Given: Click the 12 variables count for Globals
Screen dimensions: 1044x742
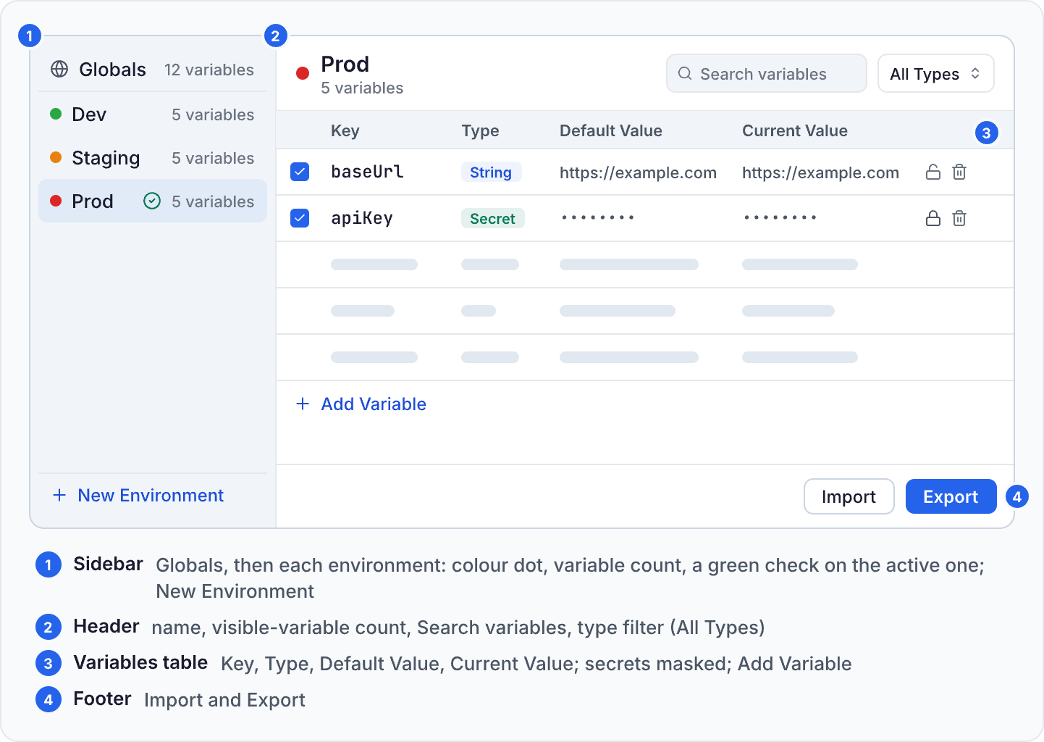Looking at the screenshot, I should (209, 70).
